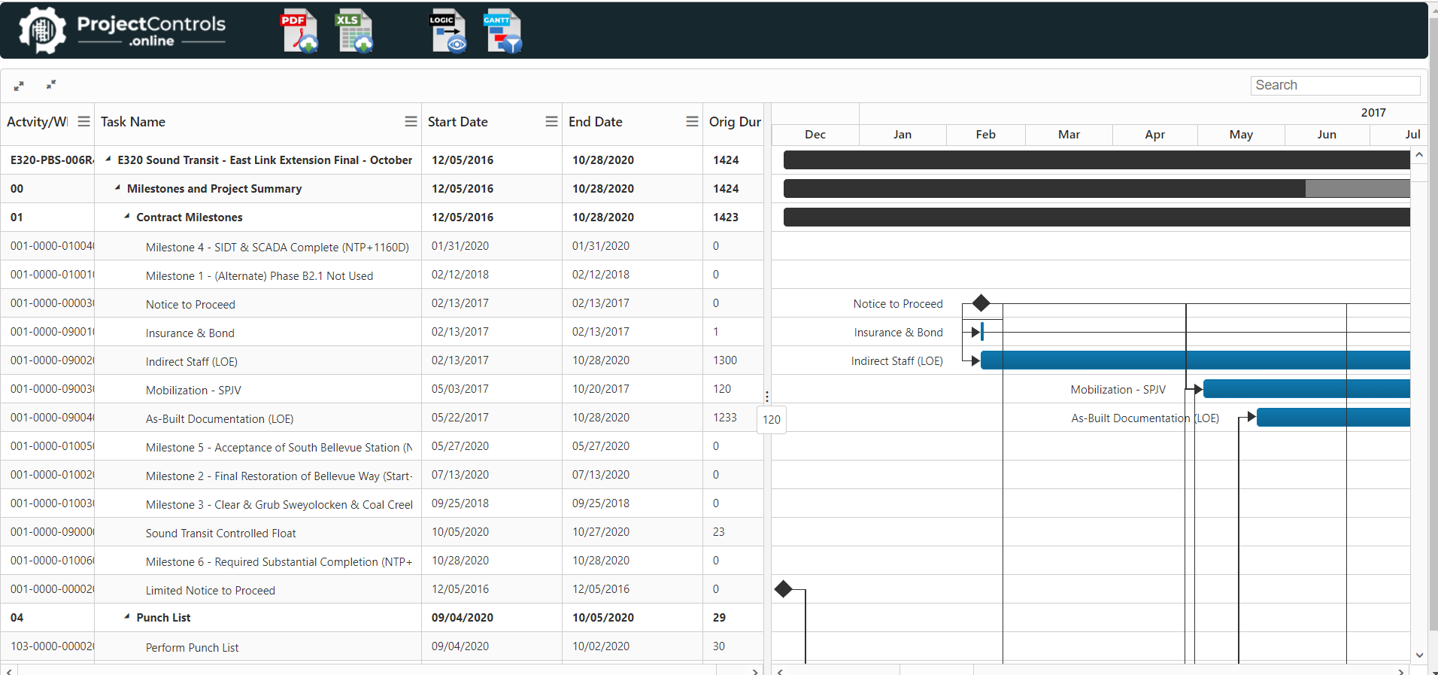Select Milestone 3 - Clear & Grub row
The width and height of the screenshot is (1438, 675).
pyautogui.click(x=381, y=503)
